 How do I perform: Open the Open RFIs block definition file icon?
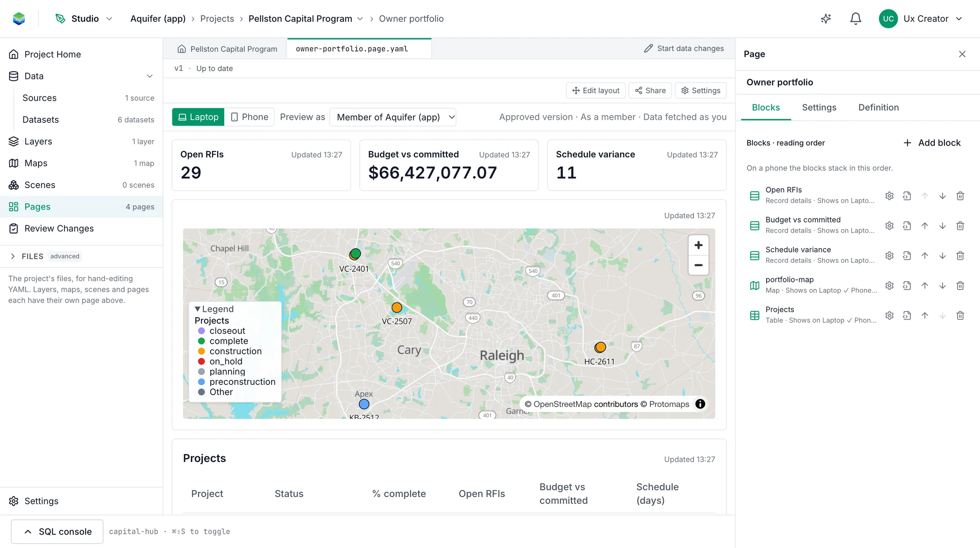[x=907, y=196]
